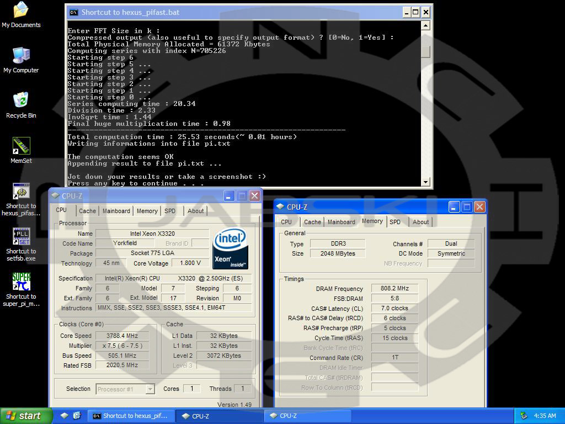Click the DRAM Frequency value 808.2 MHz
The image size is (565, 424).
coord(395,288)
